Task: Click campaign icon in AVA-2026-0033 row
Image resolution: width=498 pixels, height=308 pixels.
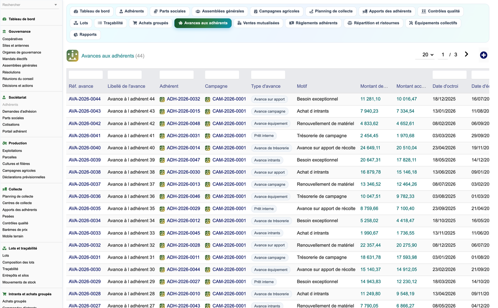Action: [x=207, y=233]
